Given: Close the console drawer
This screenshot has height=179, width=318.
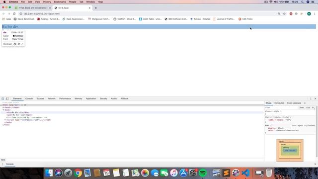Looking at the screenshot, I should 315,164.
